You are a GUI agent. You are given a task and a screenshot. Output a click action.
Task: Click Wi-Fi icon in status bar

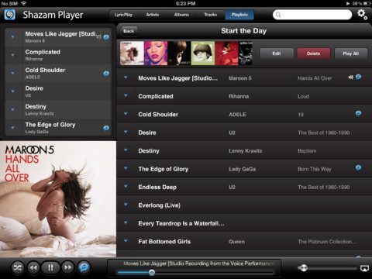coord(24,3)
